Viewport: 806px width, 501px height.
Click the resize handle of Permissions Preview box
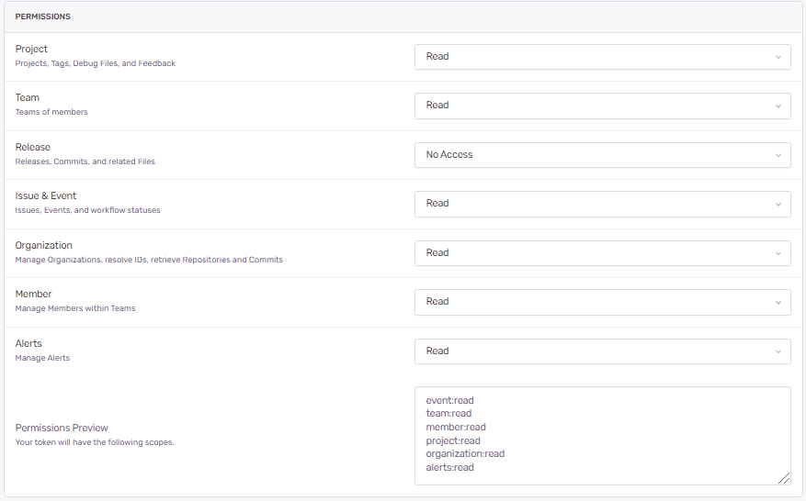point(784,478)
